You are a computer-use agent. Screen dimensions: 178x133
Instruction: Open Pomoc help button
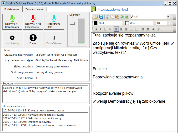(x=33, y=39)
